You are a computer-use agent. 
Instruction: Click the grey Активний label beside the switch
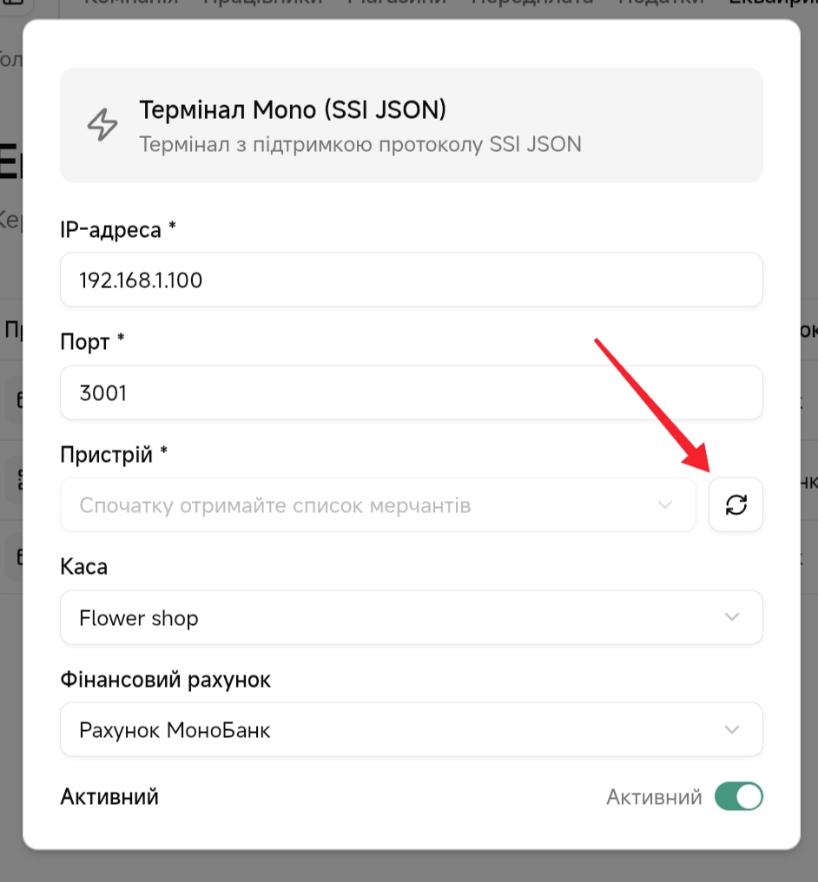click(654, 797)
